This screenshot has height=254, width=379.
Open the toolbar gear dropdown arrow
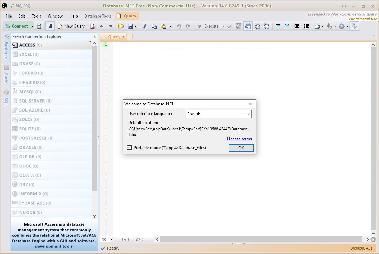(347, 26)
